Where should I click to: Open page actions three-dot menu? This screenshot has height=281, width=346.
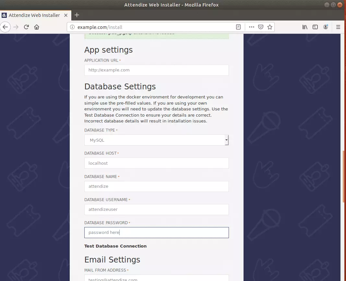pos(251,27)
